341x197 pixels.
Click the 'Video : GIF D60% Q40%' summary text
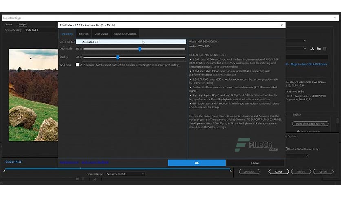[x=204, y=42]
